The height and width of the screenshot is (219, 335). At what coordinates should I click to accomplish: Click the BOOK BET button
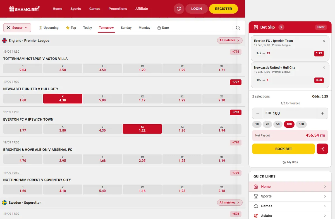283,149
